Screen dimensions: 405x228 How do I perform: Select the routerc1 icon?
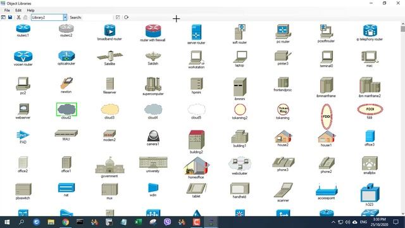pyautogui.click(x=23, y=28)
